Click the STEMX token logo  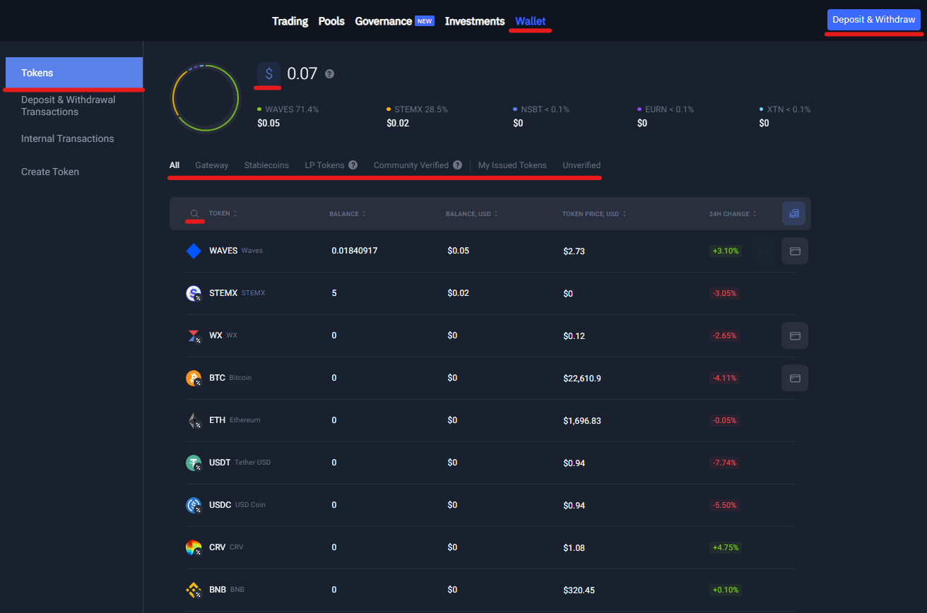[194, 293]
